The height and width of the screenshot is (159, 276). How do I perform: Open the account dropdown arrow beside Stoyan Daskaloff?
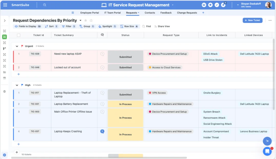point(238,5)
